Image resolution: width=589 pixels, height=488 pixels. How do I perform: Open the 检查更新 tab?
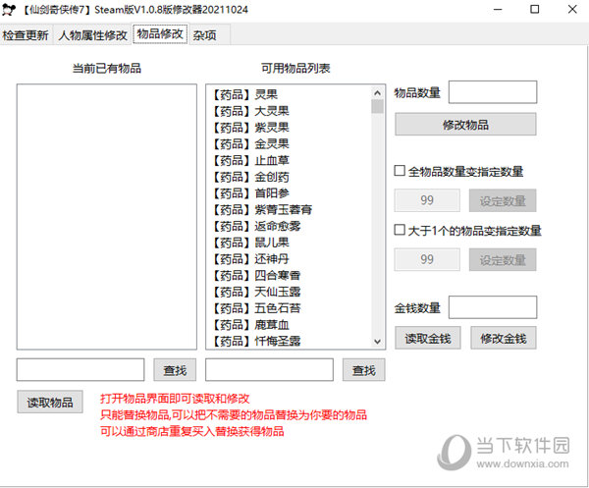click(x=26, y=35)
